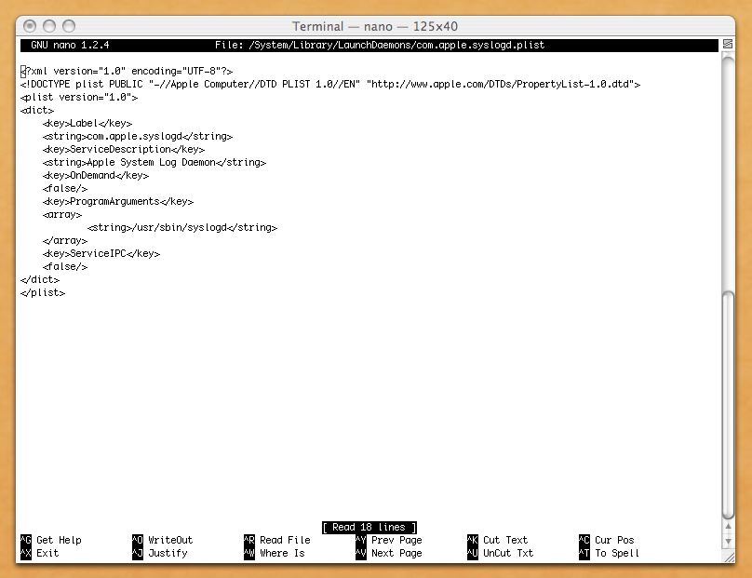
Task: Click the Apple System Log Daemon string
Action: coord(154,162)
